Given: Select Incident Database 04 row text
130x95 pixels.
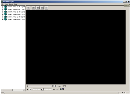Looking at the screenshot, I should [16, 14].
